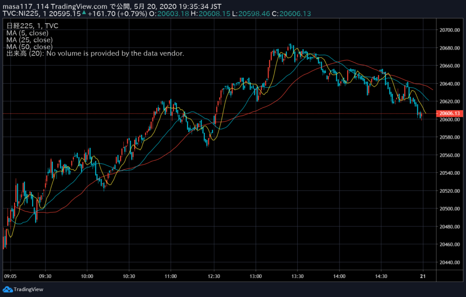Screen dimensions: 466x297
Task: Click the 20680.00 price axis label
Action: [x=450, y=48]
